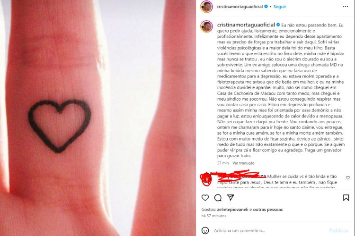
Task: Click the Seguir follow link
Action: click(x=280, y=7)
